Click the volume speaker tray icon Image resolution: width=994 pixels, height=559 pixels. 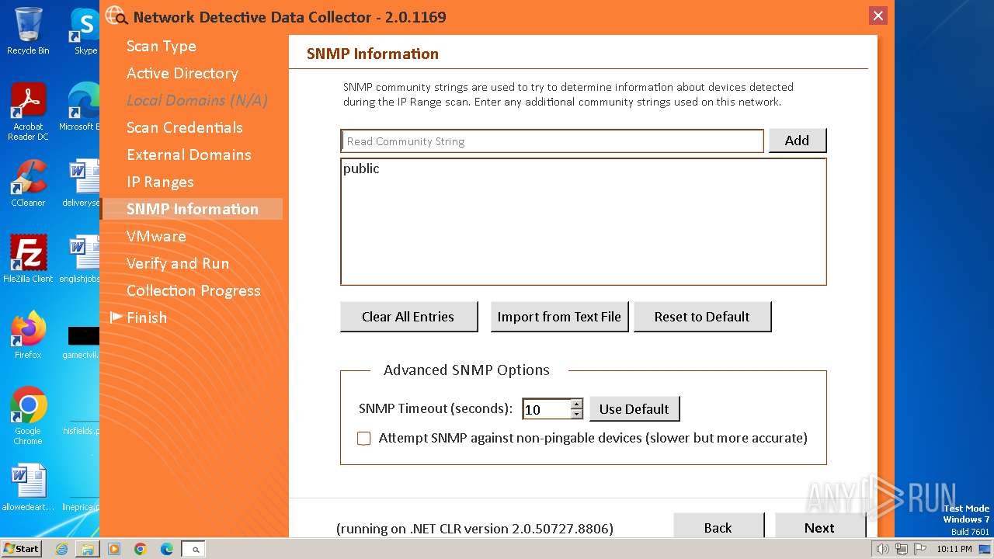point(883,549)
